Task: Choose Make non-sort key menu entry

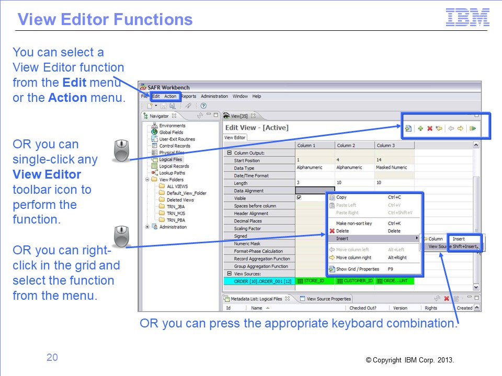Action: click(x=373, y=223)
